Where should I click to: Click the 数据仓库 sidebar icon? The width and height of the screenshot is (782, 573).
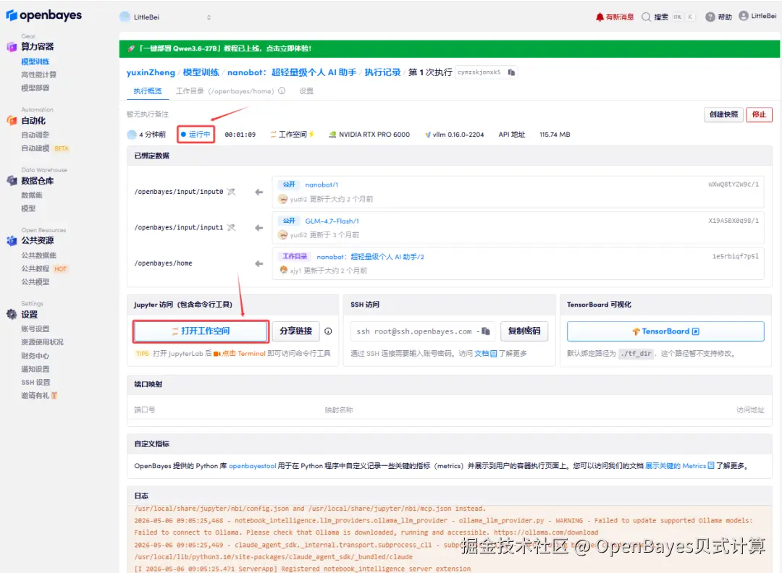coord(12,181)
